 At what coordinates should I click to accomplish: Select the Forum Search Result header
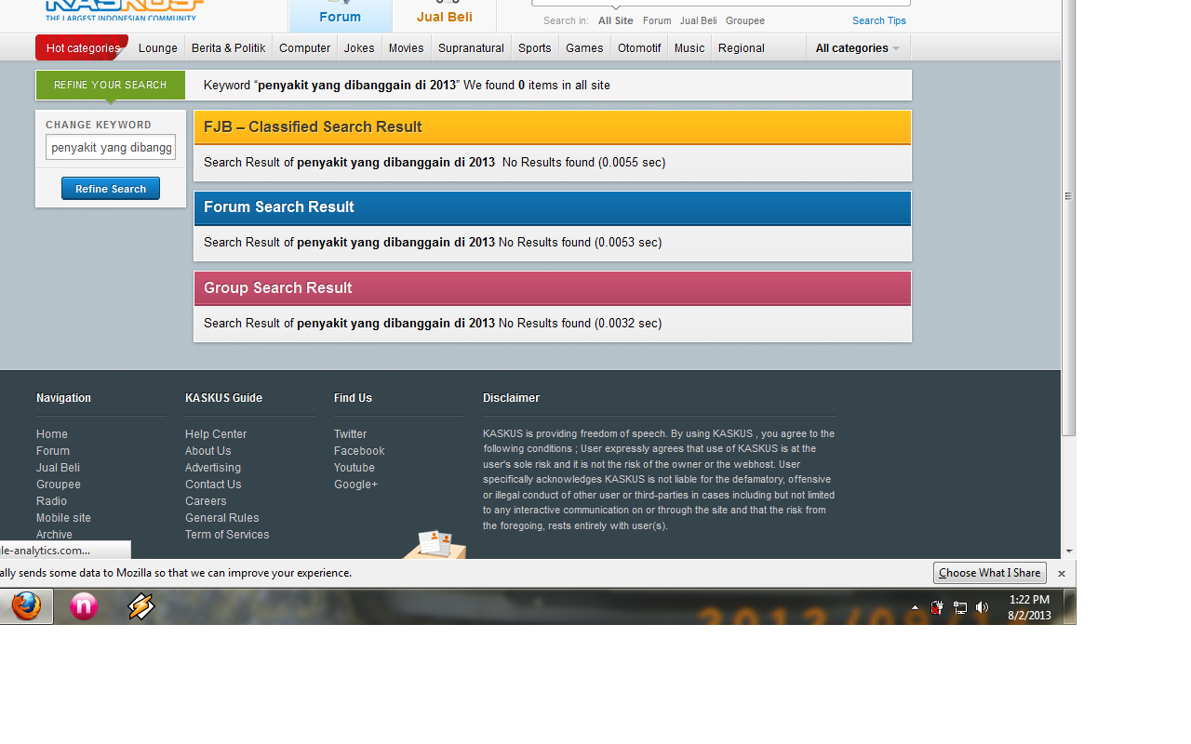553,207
